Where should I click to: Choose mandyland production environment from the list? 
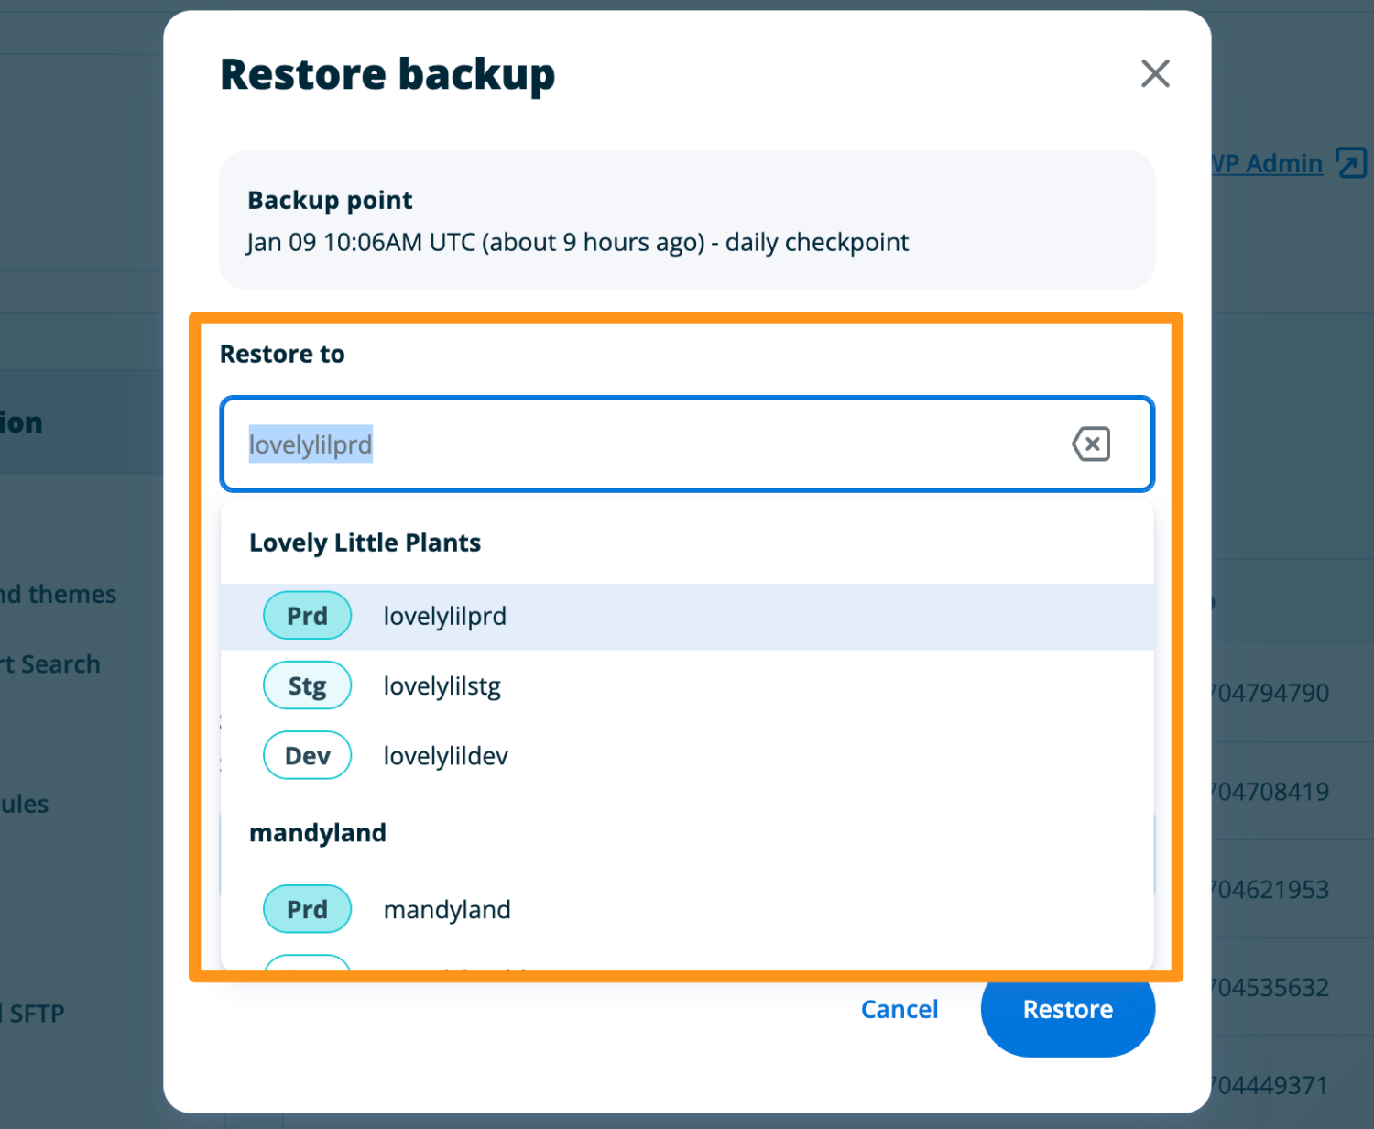click(x=447, y=908)
